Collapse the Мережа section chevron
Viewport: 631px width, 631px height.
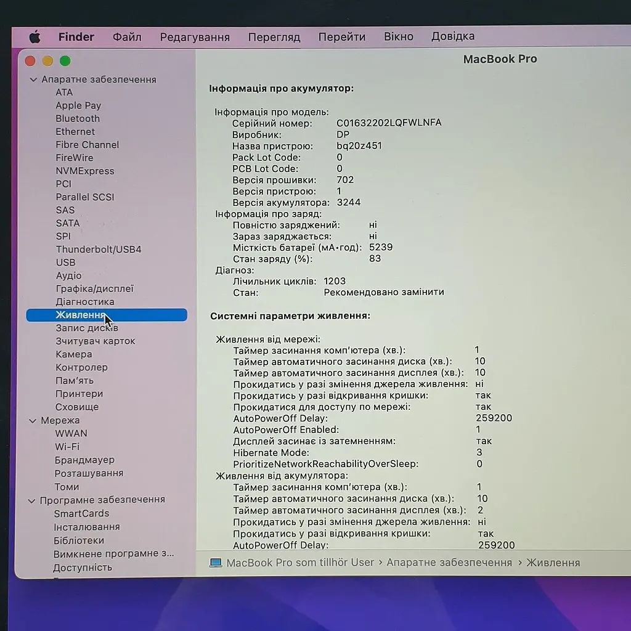33,420
